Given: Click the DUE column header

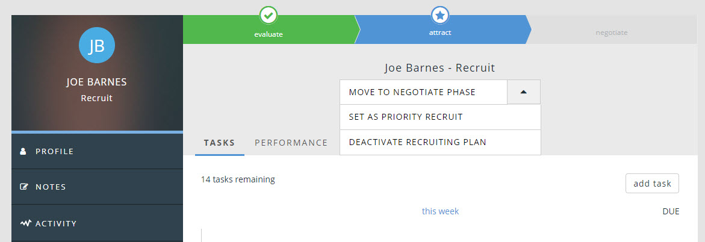Looking at the screenshot, I should click(671, 212).
